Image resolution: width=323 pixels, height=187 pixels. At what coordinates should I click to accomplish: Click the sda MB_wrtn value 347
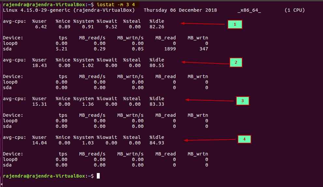coord(204,49)
